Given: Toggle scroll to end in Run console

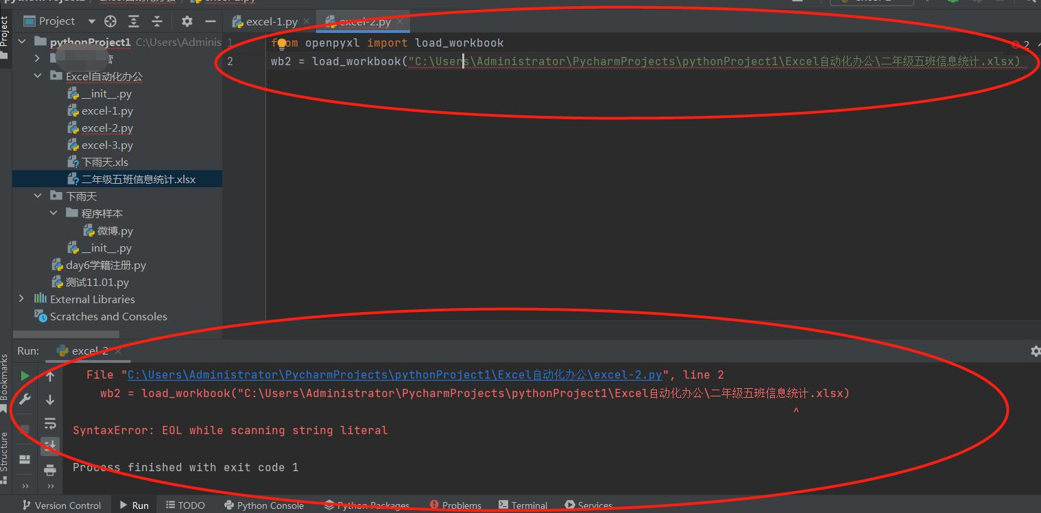Looking at the screenshot, I should coord(50,446).
